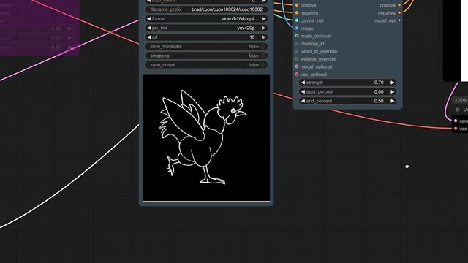
Task: Open the format combo showing video/h264-mp4
Action: (x=206, y=19)
